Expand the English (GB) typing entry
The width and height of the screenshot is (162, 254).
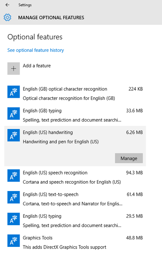click(x=75, y=115)
